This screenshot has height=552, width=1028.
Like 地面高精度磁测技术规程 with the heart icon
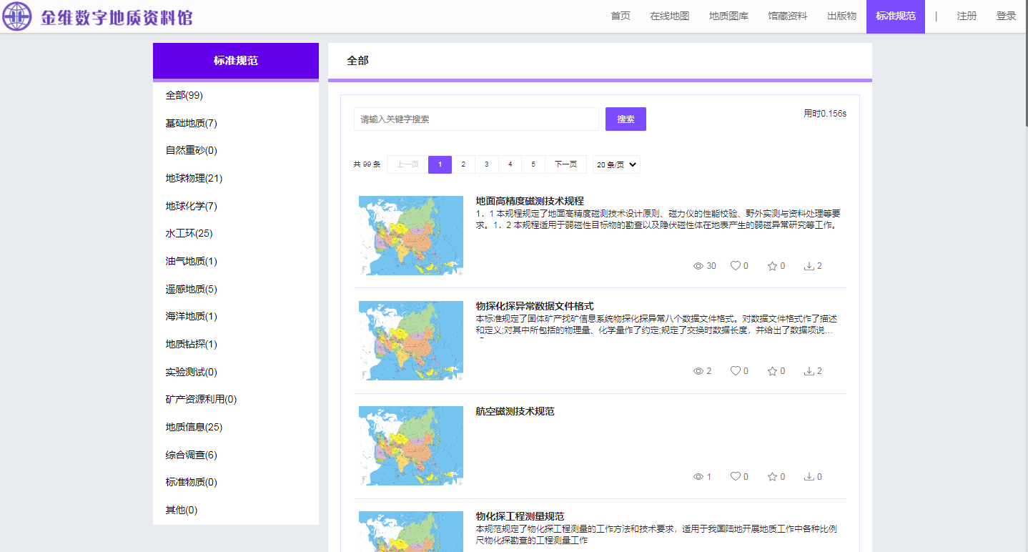735,266
